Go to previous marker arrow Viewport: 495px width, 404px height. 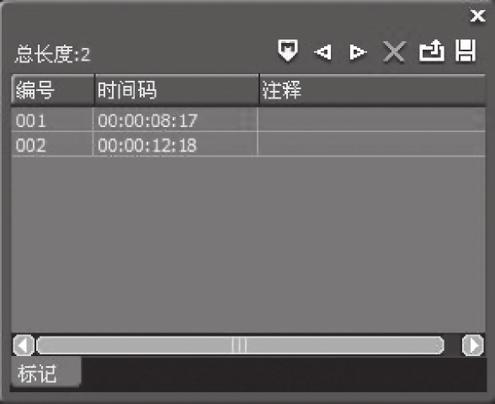[x=323, y=52]
